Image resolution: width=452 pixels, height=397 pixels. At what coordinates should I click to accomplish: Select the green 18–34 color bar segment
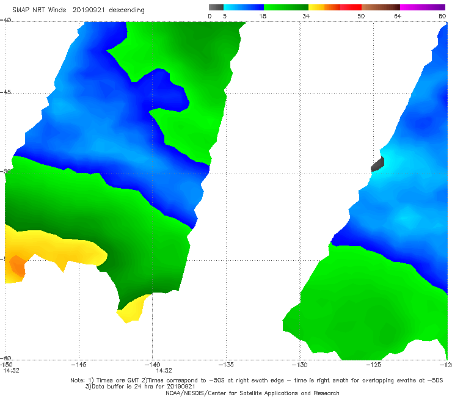(x=286, y=7)
